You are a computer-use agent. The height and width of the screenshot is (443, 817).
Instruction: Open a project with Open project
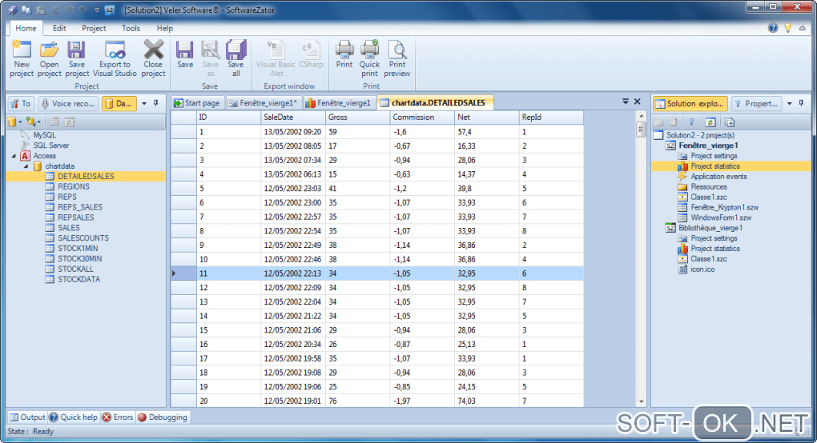[50, 58]
